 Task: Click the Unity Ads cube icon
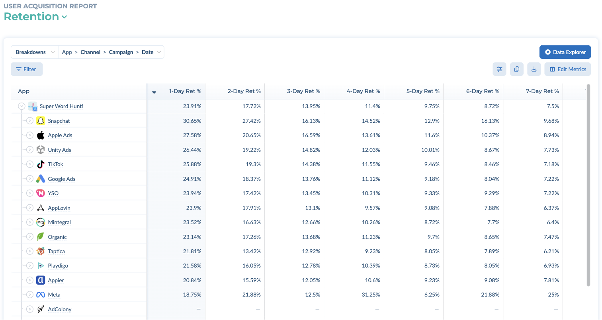pyautogui.click(x=41, y=150)
